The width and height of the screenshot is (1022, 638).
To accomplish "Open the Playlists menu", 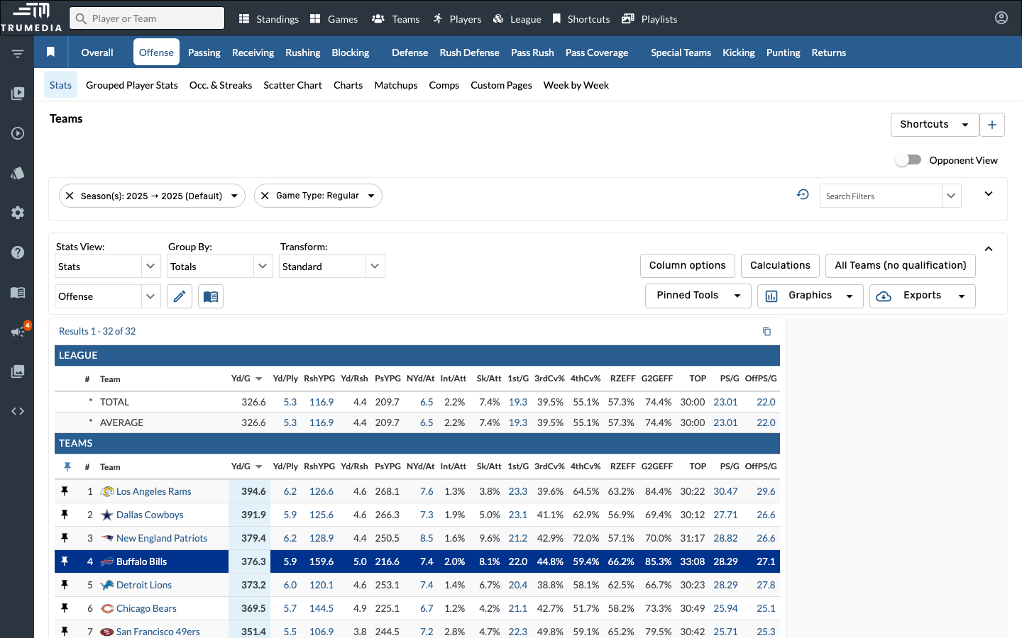I will pyautogui.click(x=649, y=19).
